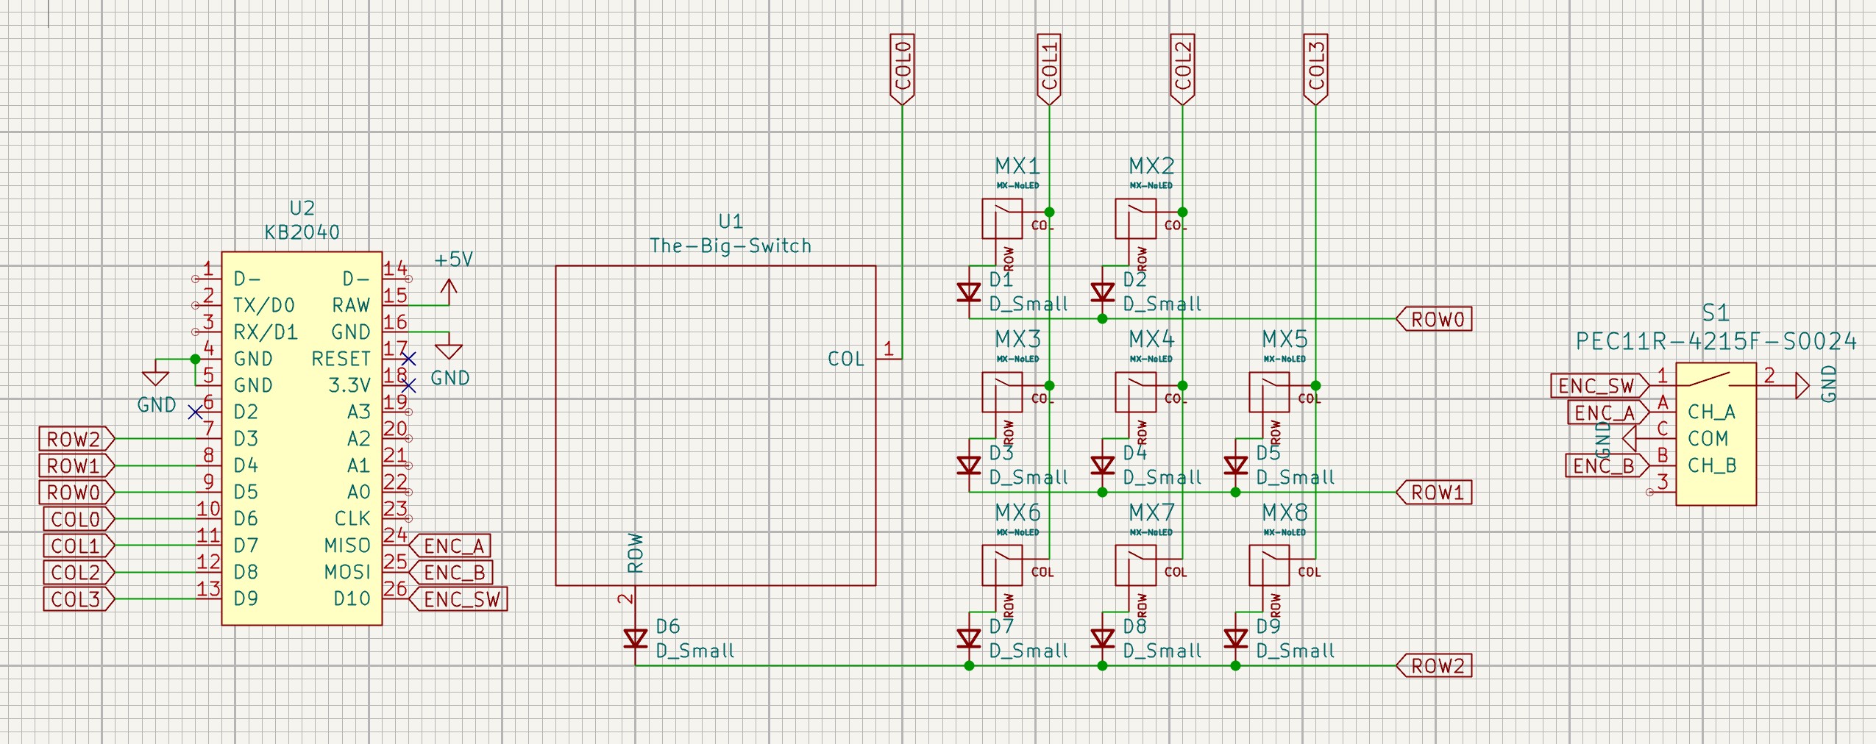
Task: Click the U1 The-Big-Switch component label
Action: [731, 234]
